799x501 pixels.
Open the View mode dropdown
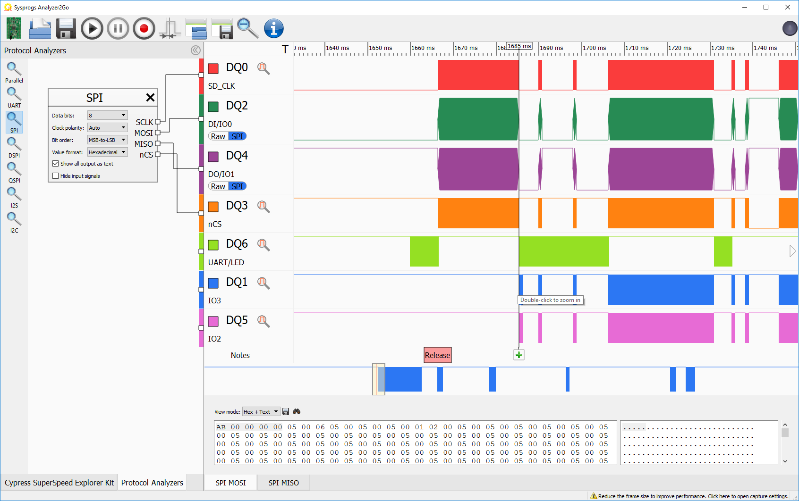point(261,412)
